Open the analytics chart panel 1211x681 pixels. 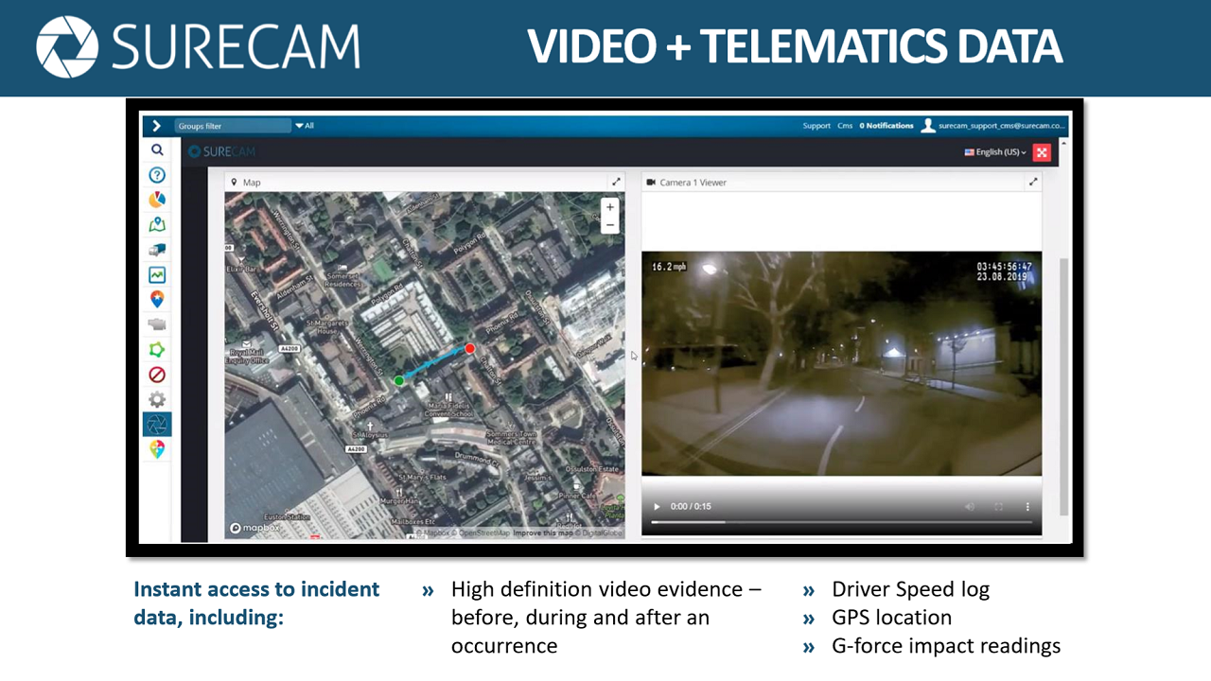157,274
